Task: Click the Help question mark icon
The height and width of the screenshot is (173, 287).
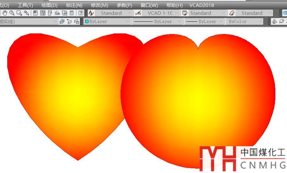Action: coord(81,13)
